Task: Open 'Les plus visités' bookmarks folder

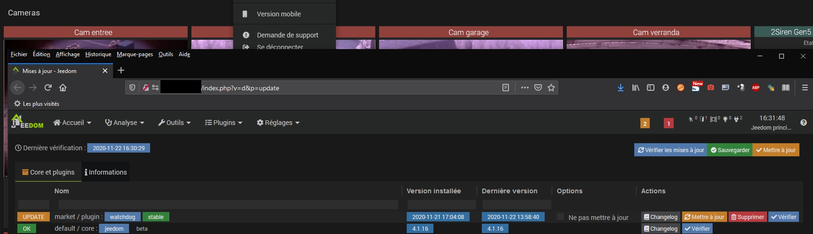Action: coord(37,104)
